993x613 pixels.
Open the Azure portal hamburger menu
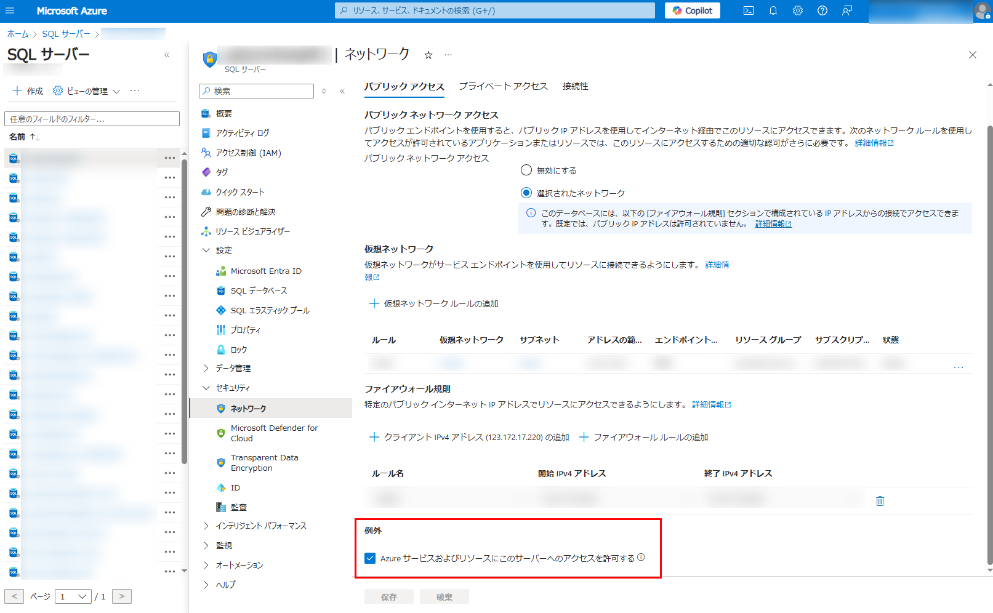(10, 10)
